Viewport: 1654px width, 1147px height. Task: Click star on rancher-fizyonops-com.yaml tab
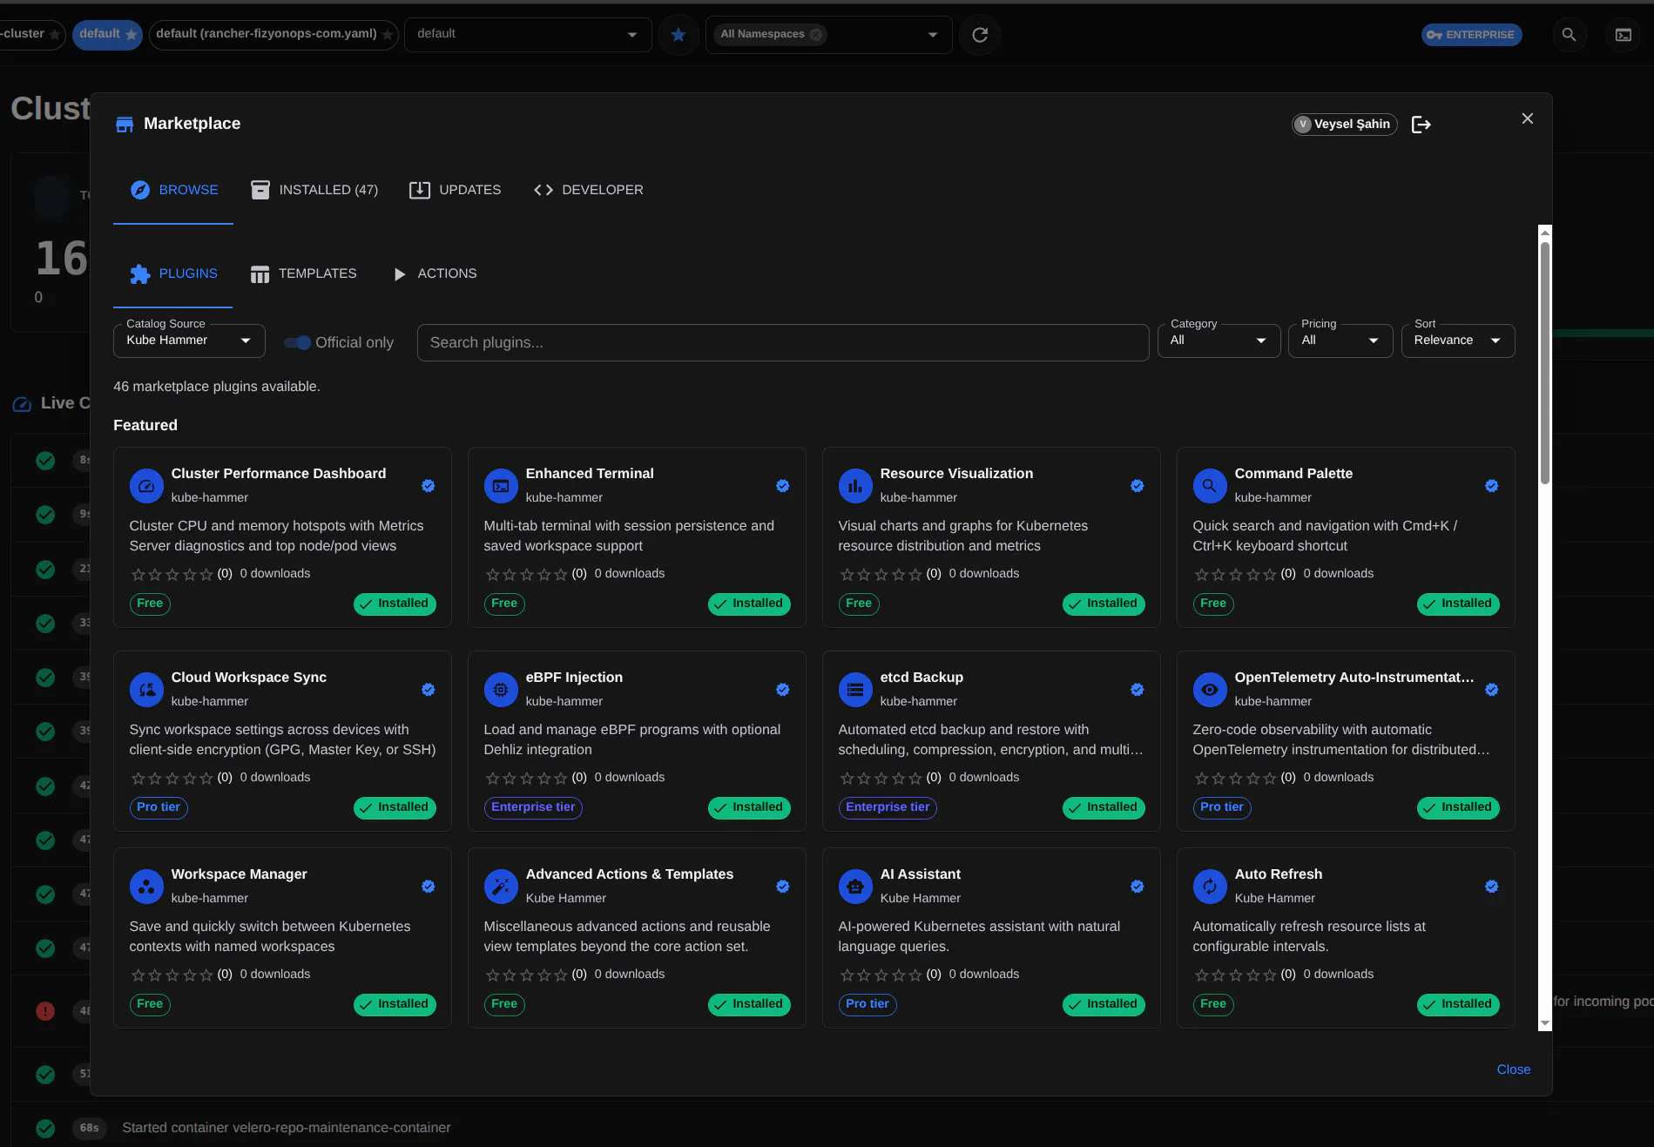pyautogui.click(x=388, y=35)
